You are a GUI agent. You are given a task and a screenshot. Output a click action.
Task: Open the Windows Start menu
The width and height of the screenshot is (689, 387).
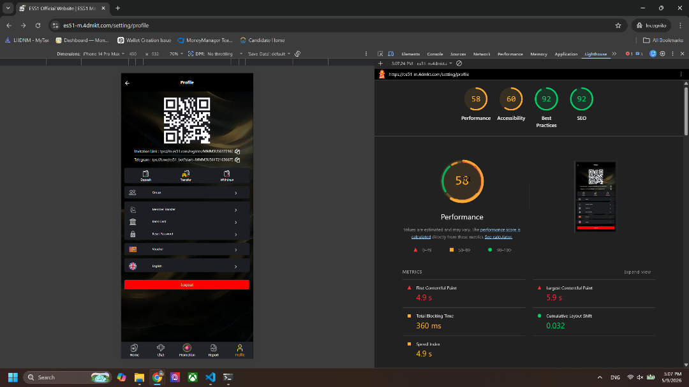pyautogui.click(x=13, y=377)
